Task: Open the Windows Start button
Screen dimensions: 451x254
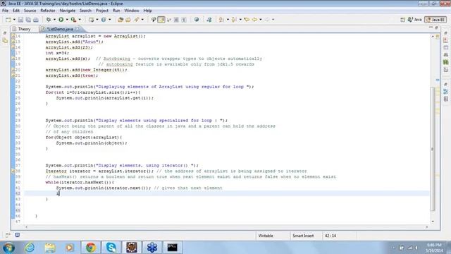Action: 8,248
